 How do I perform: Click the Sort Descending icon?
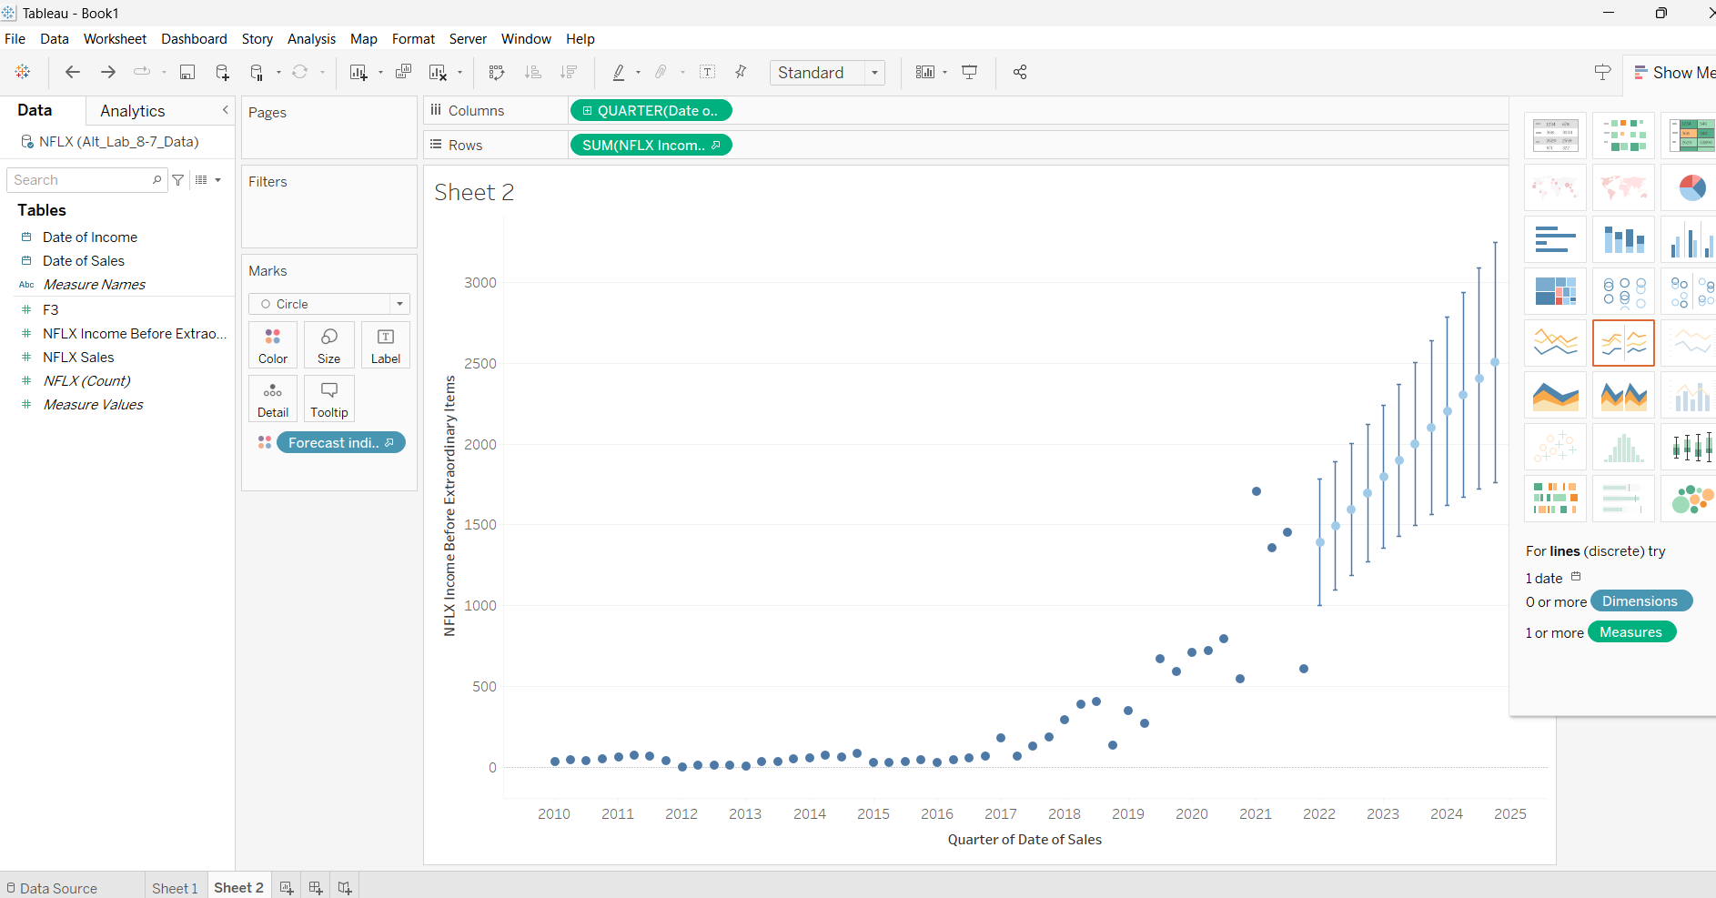569,72
